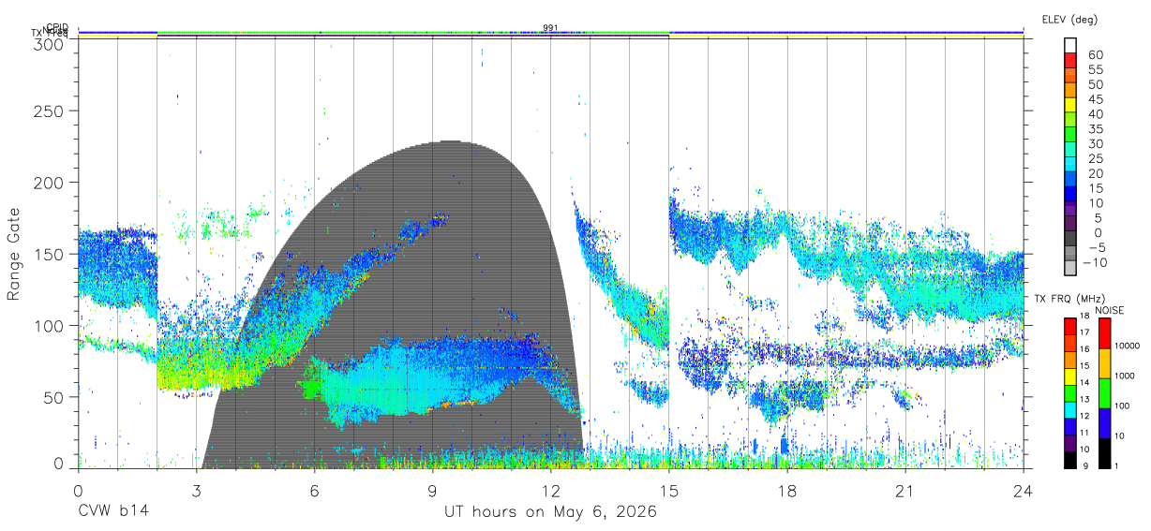This screenshot has width=1151, height=531.
Task: Click the red swatch of the NOISE bar
Action: pyautogui.click(x=1103, y=333)
